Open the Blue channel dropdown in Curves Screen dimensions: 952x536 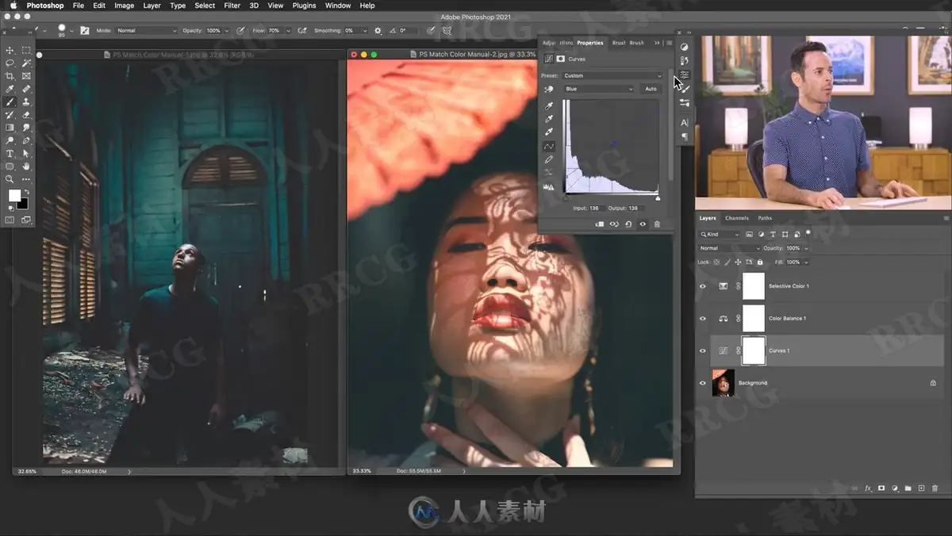(x=599, y=89)
